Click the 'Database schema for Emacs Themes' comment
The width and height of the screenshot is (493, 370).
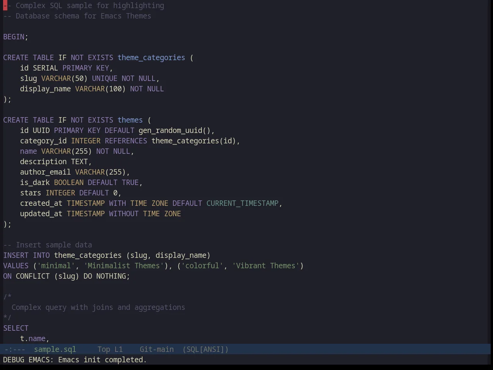(77, 16)
